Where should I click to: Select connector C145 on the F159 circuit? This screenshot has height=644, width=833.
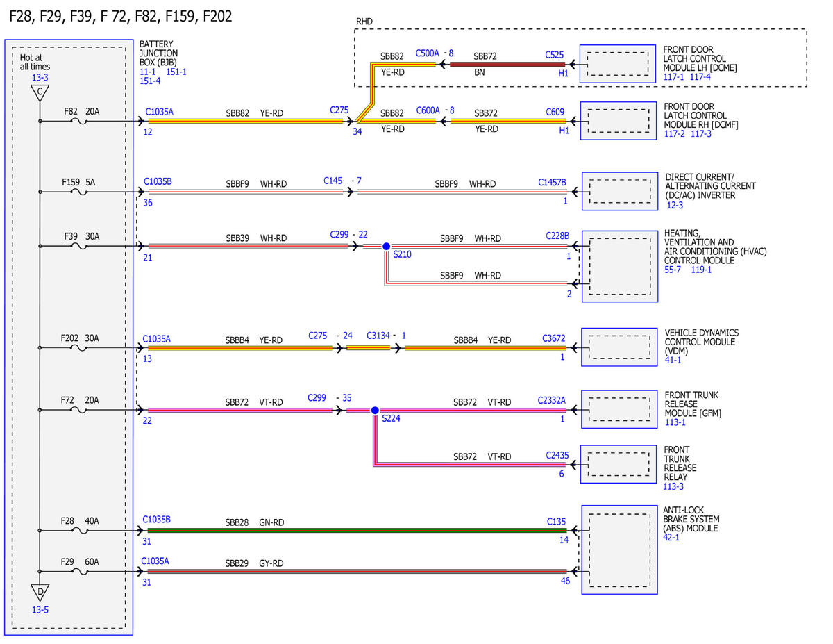pyautogui.click(x=333, y=181)
